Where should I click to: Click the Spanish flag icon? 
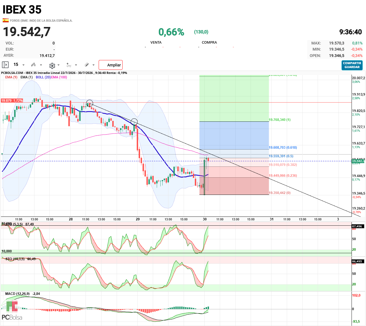(6, 20)
